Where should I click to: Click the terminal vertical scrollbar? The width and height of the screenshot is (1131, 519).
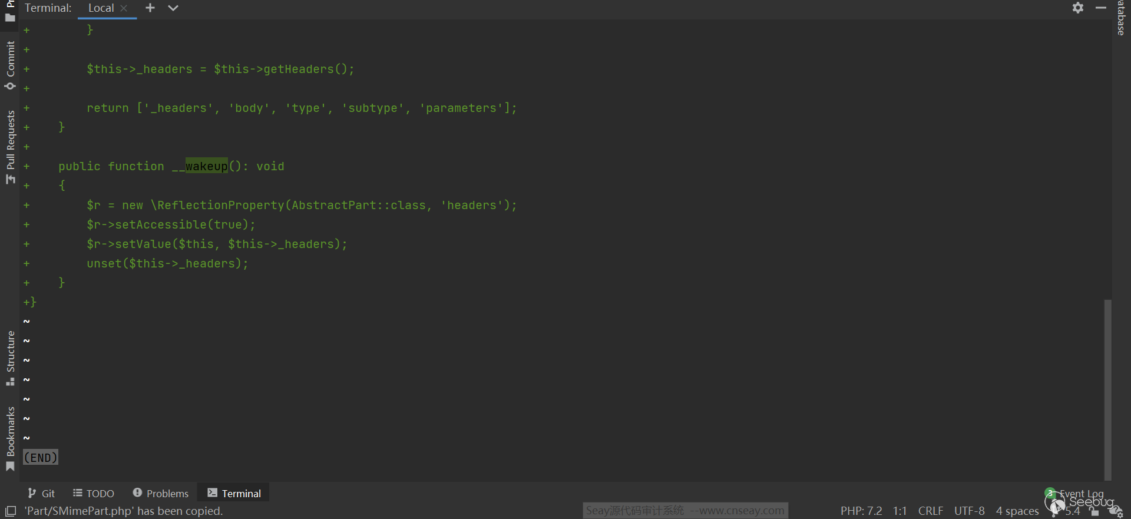(x=1107, y=389)
